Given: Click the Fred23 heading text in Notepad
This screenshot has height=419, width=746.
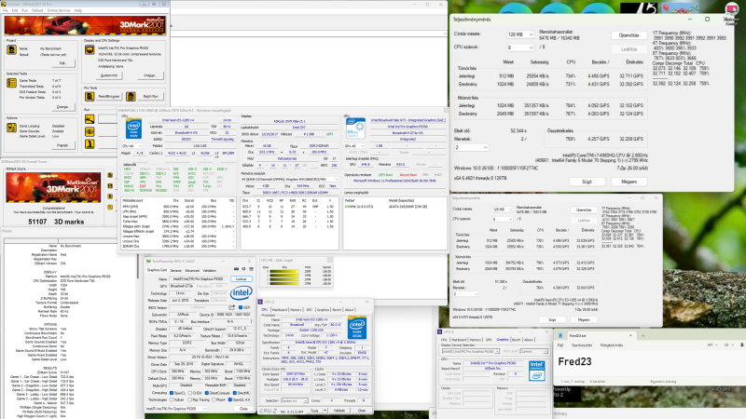Looking at the screenshot, I should point(574,361).
